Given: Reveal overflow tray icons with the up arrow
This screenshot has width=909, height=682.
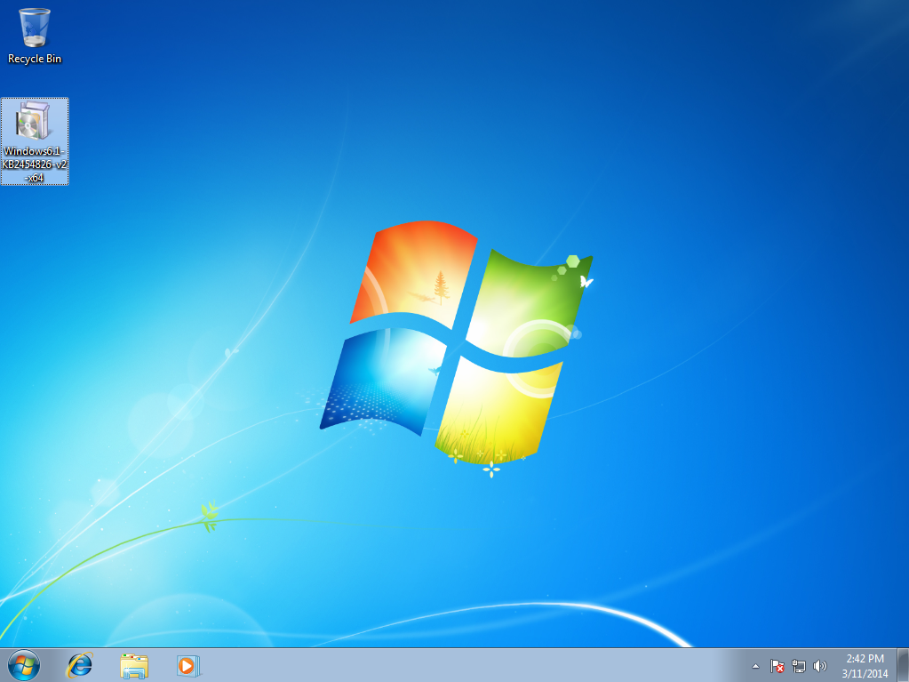Looking at the screenshot, I should click(754, 665).
